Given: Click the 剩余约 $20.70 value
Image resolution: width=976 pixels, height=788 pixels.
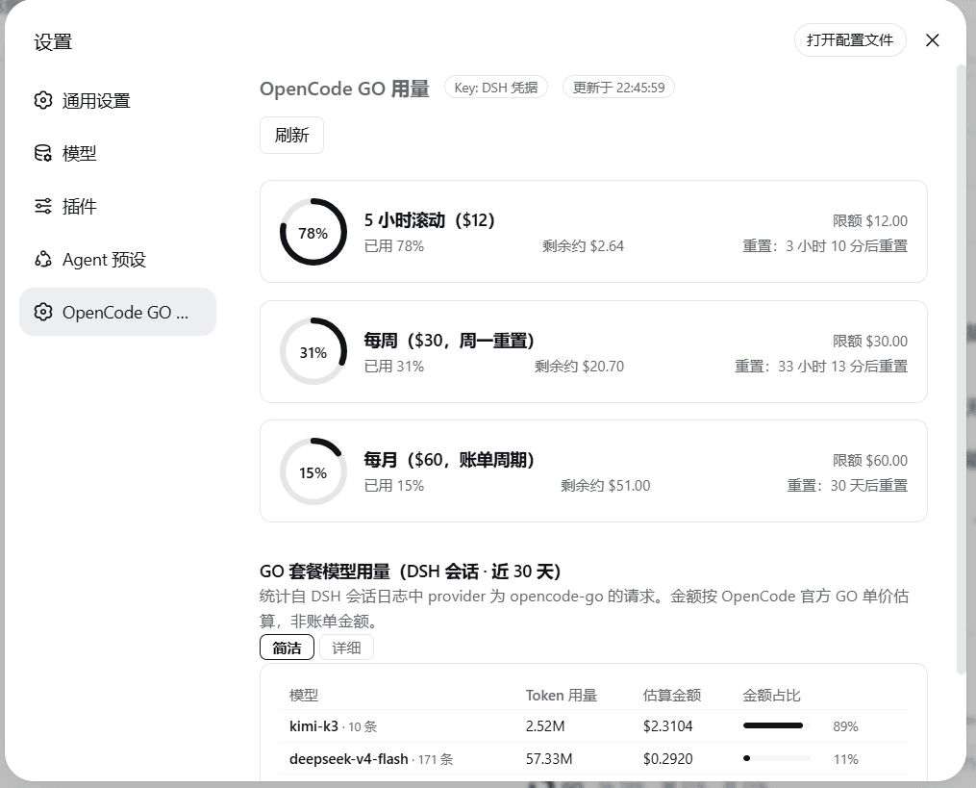Looking at the screenshot, I should coord(580,367).
